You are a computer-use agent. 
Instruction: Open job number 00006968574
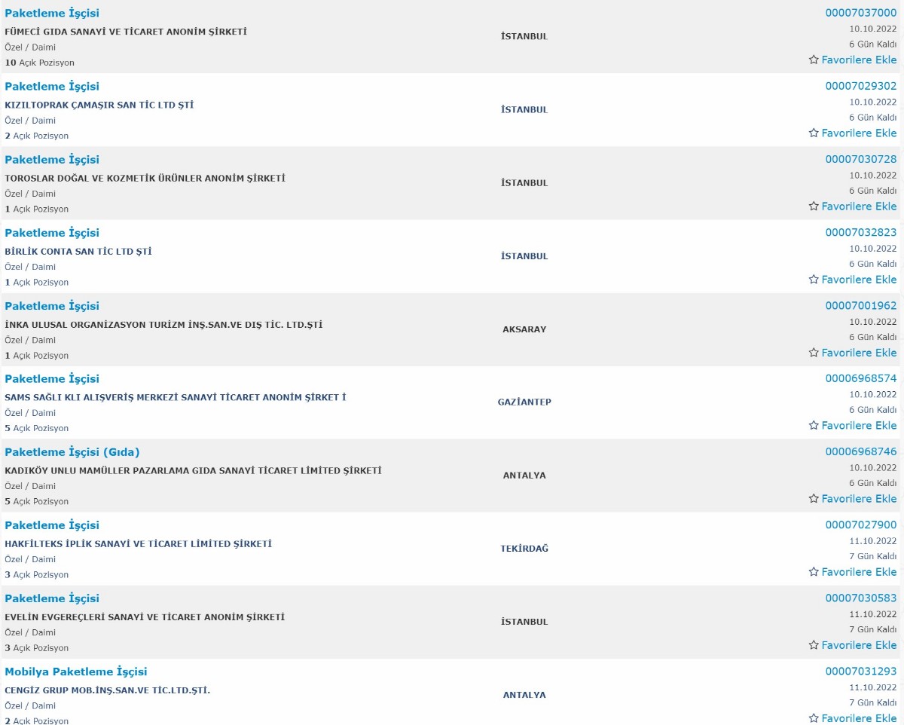[861, 378]
